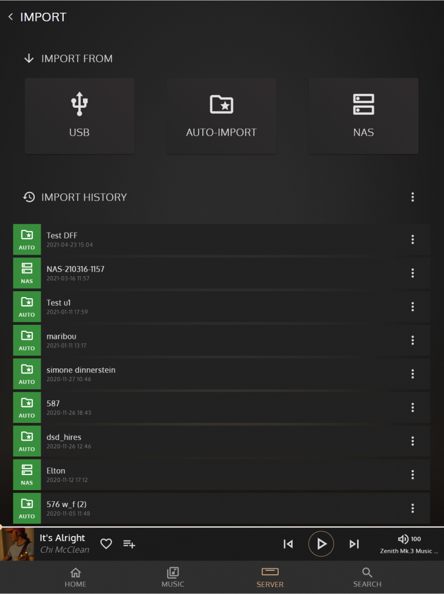
Task: Go back using the arrow beside IMPORT
Action: tap(10, 17)
